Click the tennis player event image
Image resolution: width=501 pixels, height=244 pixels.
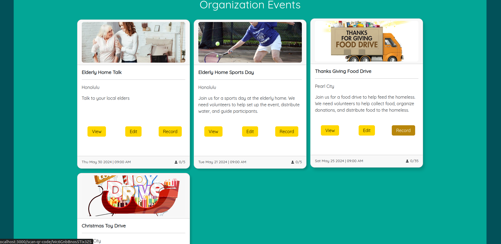click(x=250, y=42)
